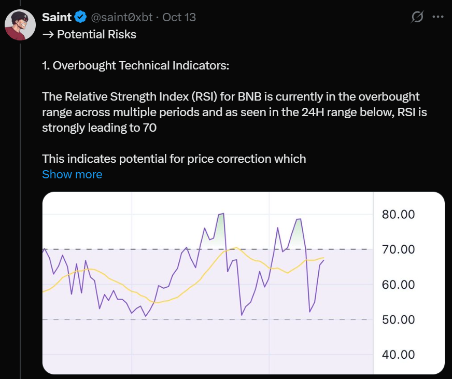Click the 80.00 axis label

(x=398, y=214)
